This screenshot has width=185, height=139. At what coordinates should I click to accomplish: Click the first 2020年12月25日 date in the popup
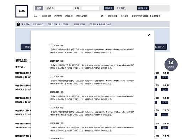[x=57, y=45]
